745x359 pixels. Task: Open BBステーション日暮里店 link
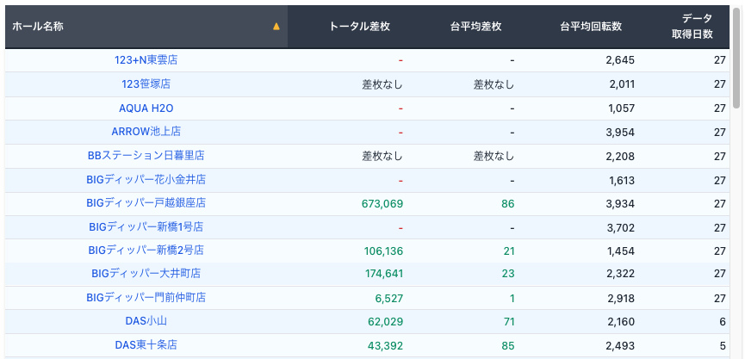[146, 156]
